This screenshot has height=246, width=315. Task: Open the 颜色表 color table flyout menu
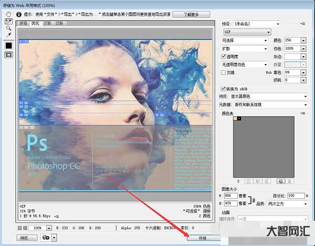tap(303, 114)
